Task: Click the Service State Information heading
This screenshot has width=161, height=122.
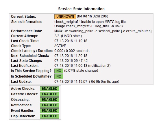Action: pos(81,9)
